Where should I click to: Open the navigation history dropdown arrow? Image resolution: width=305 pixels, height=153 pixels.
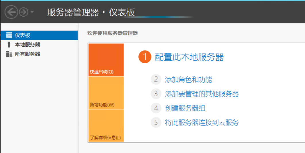click(x=32, y=12)
